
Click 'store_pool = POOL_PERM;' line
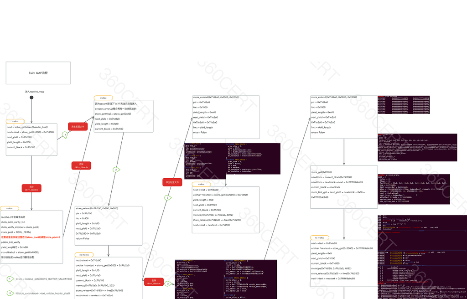point(16,232)
